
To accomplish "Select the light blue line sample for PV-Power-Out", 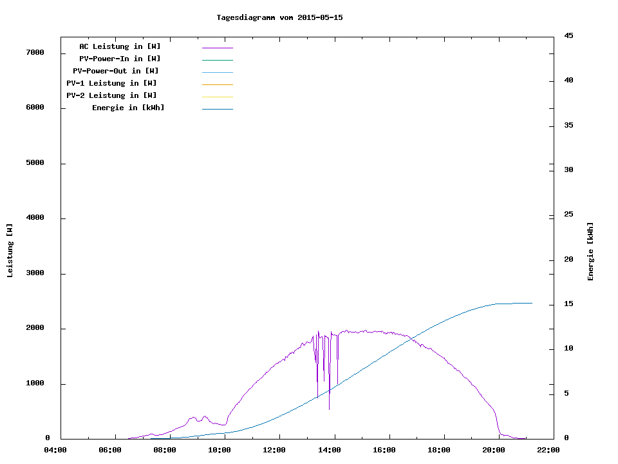I will coord(217,72).
